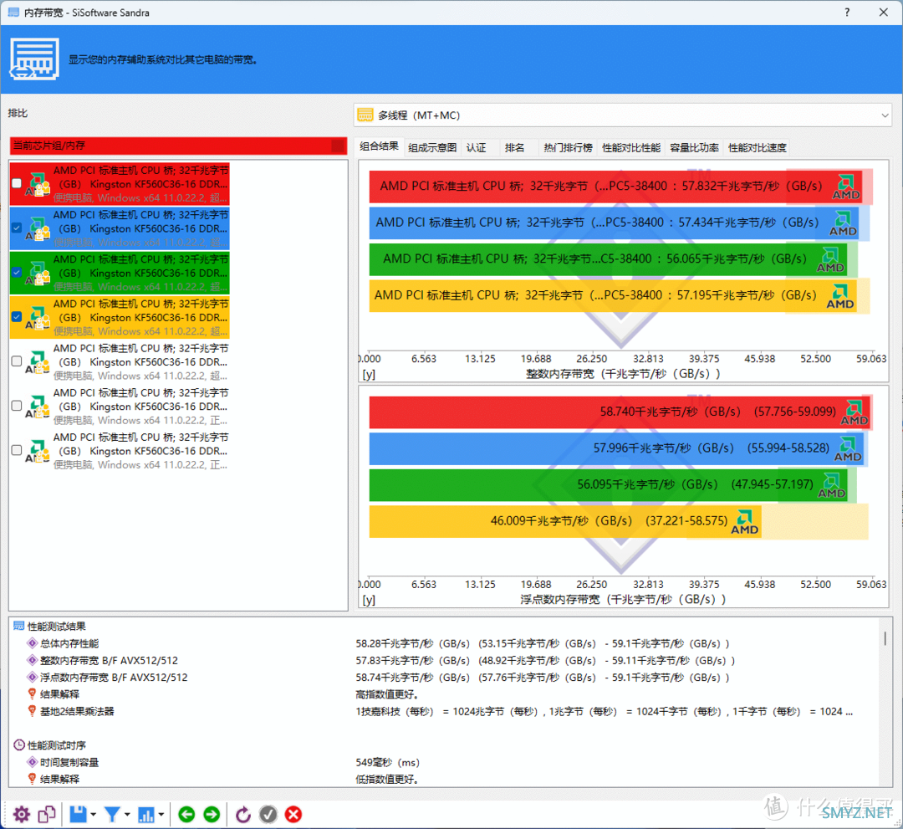Image resolution: width=903 pixels, height=829 pixels.
Task: Click the blue floppy disk save icon
Action: tap(78, 814)
